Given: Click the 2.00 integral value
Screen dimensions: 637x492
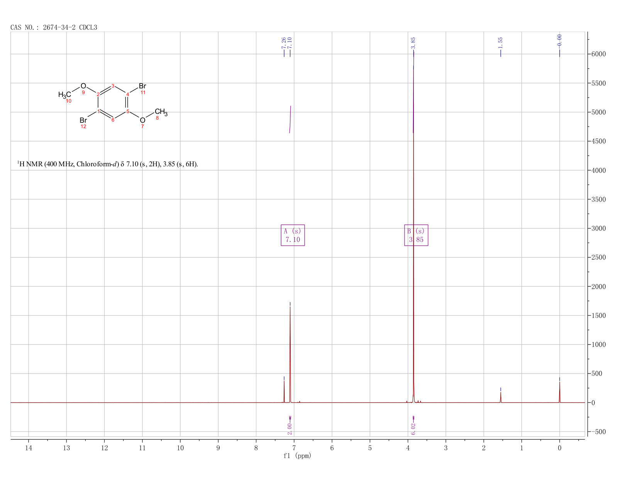Looking at the screenshot, I should [x=290, y=429].
